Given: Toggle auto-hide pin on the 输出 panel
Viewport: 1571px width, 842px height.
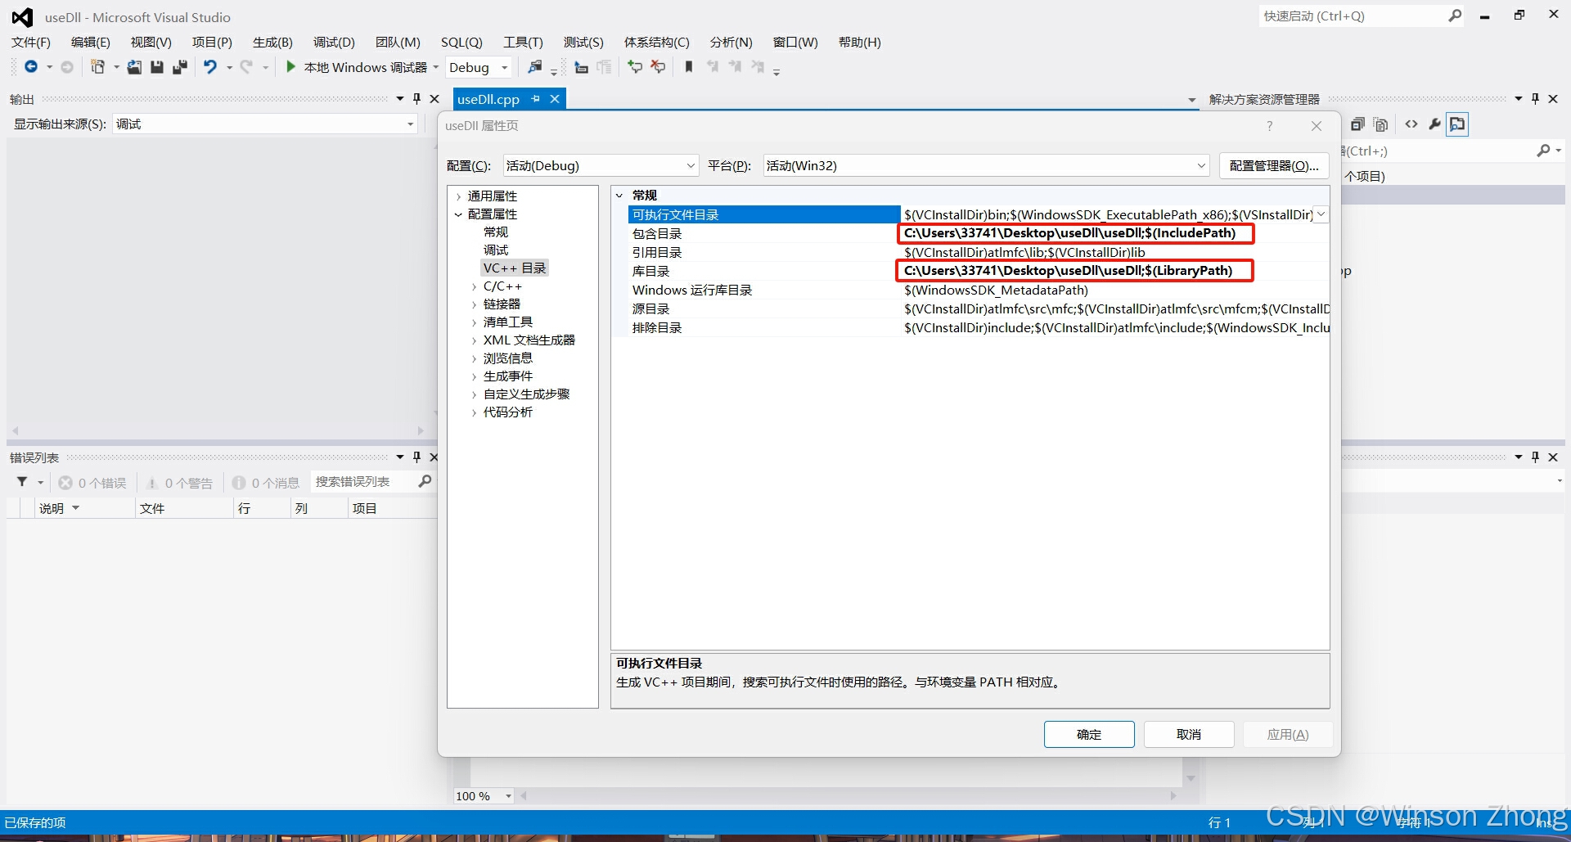Looking at the screenshot, I should point(416,98).
